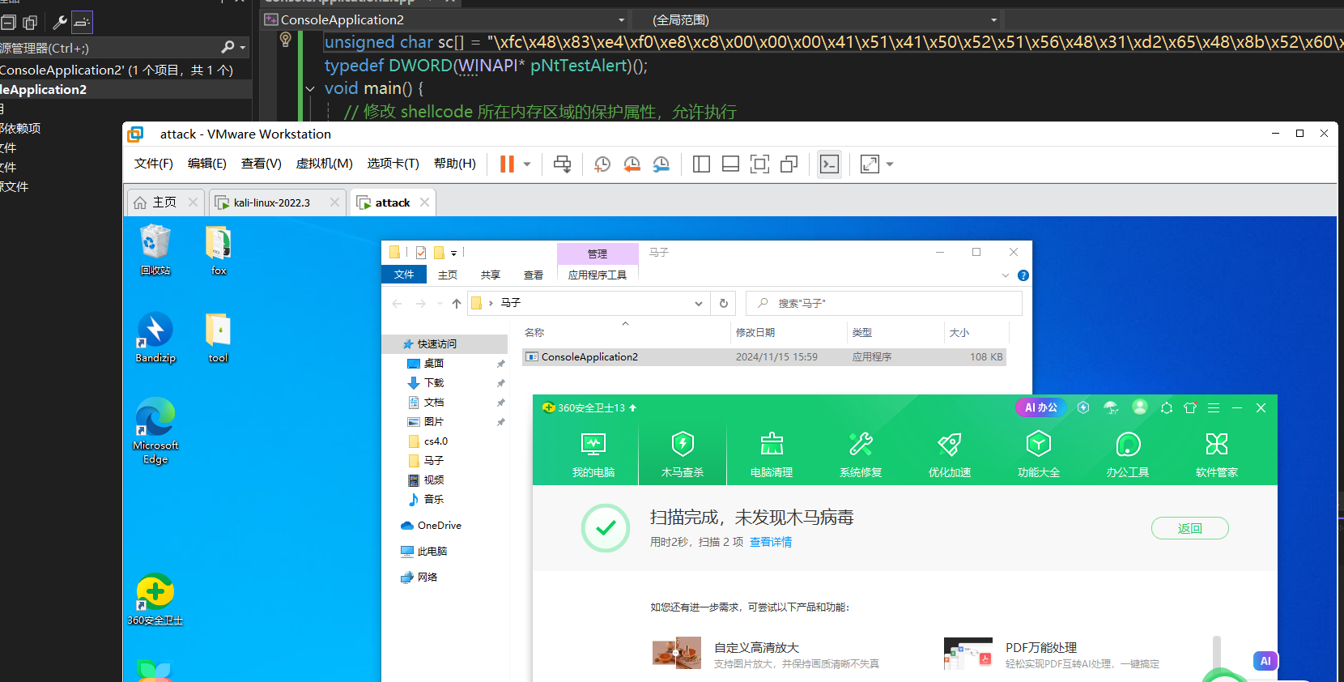This screenshot has width=1344, height=682.
Task: Click the stretch guest display icon
Action: coord(870,164)
